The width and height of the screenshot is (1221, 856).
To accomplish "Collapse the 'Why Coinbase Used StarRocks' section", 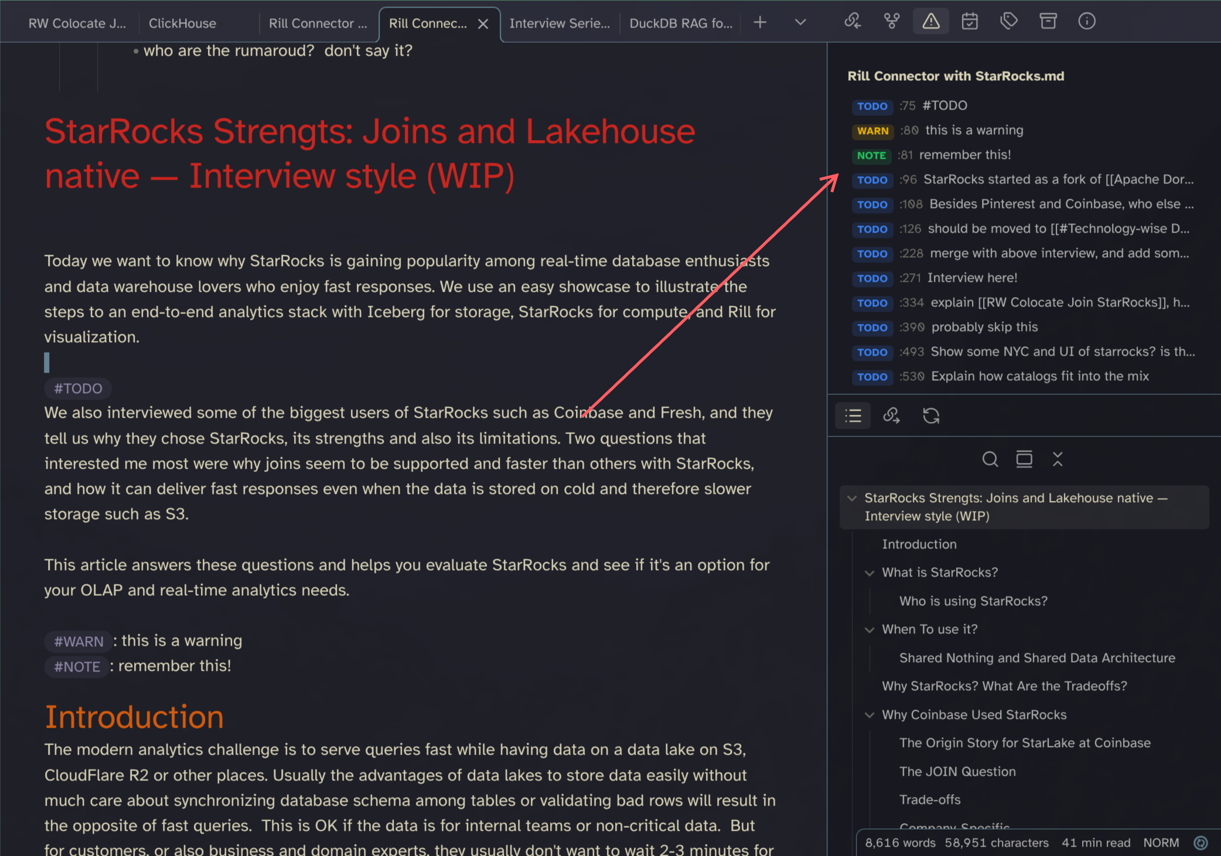I will pos(869,715).
